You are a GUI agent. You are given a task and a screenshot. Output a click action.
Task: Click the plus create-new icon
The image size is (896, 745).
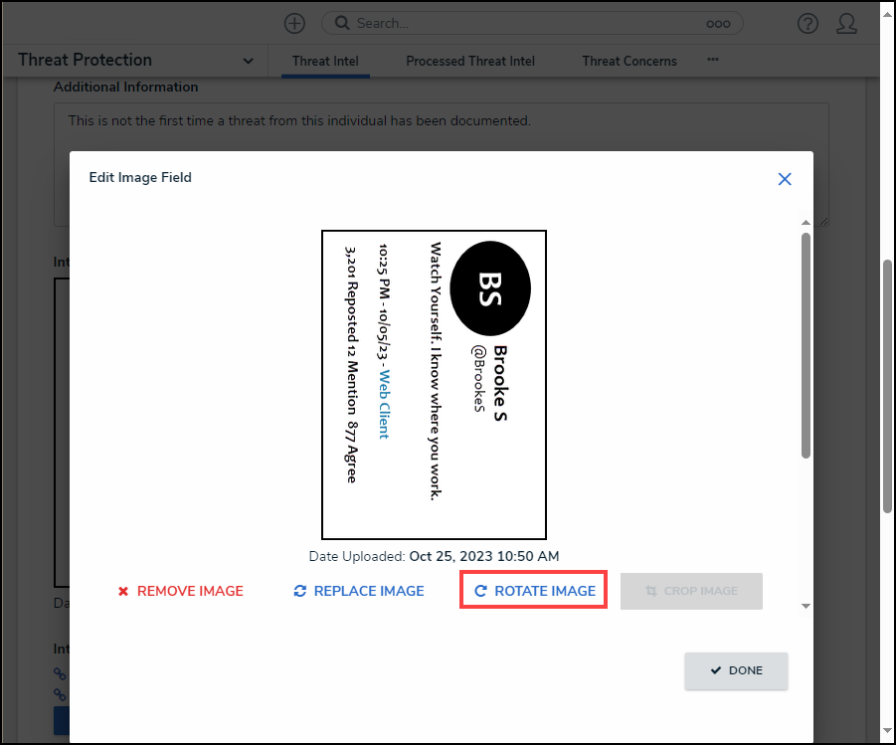tap(295, 24)
